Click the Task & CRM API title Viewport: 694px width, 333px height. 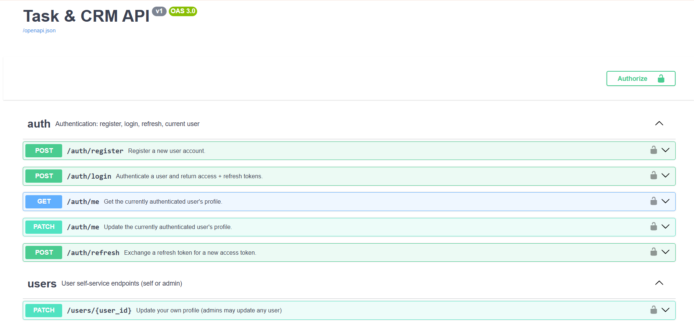click(86, 16)
